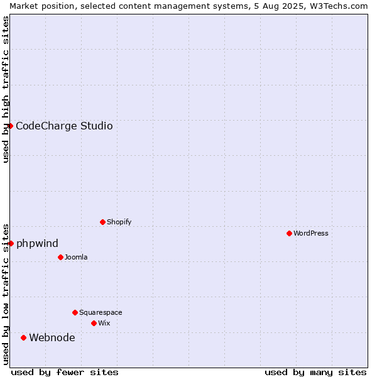Click the Squarespace red marker
The image size is (377, 377).
click(x=75, y=312)
